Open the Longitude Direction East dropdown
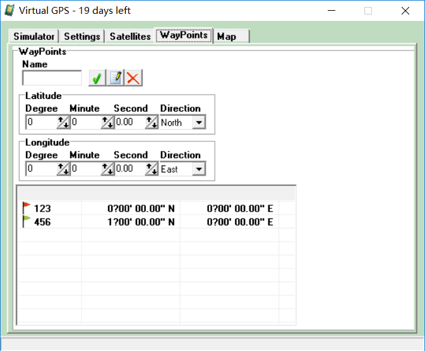The width and height of the screenshot is (425, 351). [x=199, y=169]
